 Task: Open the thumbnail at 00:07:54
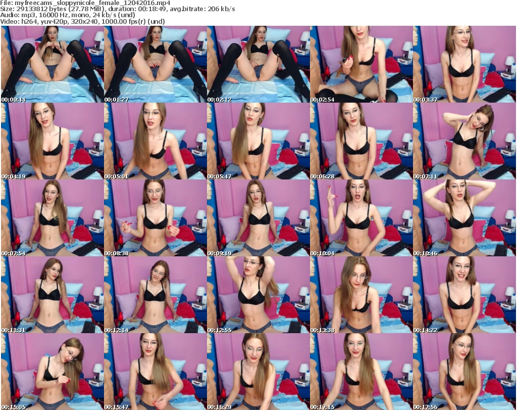pyautogui.click(x=52, y=218)
